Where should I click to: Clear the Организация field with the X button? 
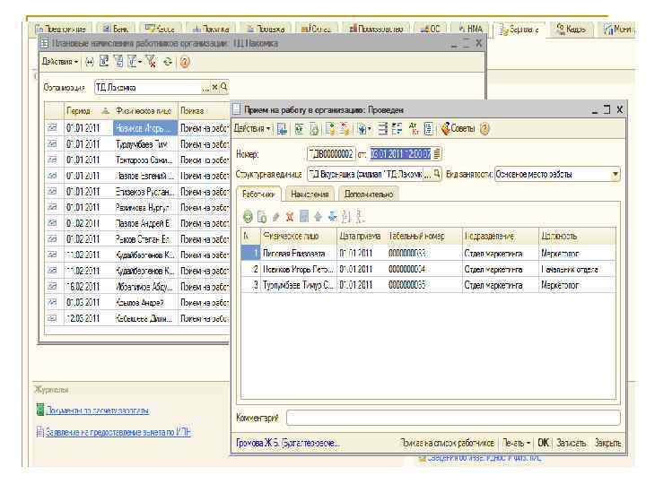[214, 87]
